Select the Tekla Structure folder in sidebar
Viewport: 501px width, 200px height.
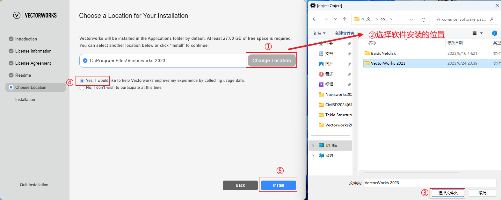point(336,115)
